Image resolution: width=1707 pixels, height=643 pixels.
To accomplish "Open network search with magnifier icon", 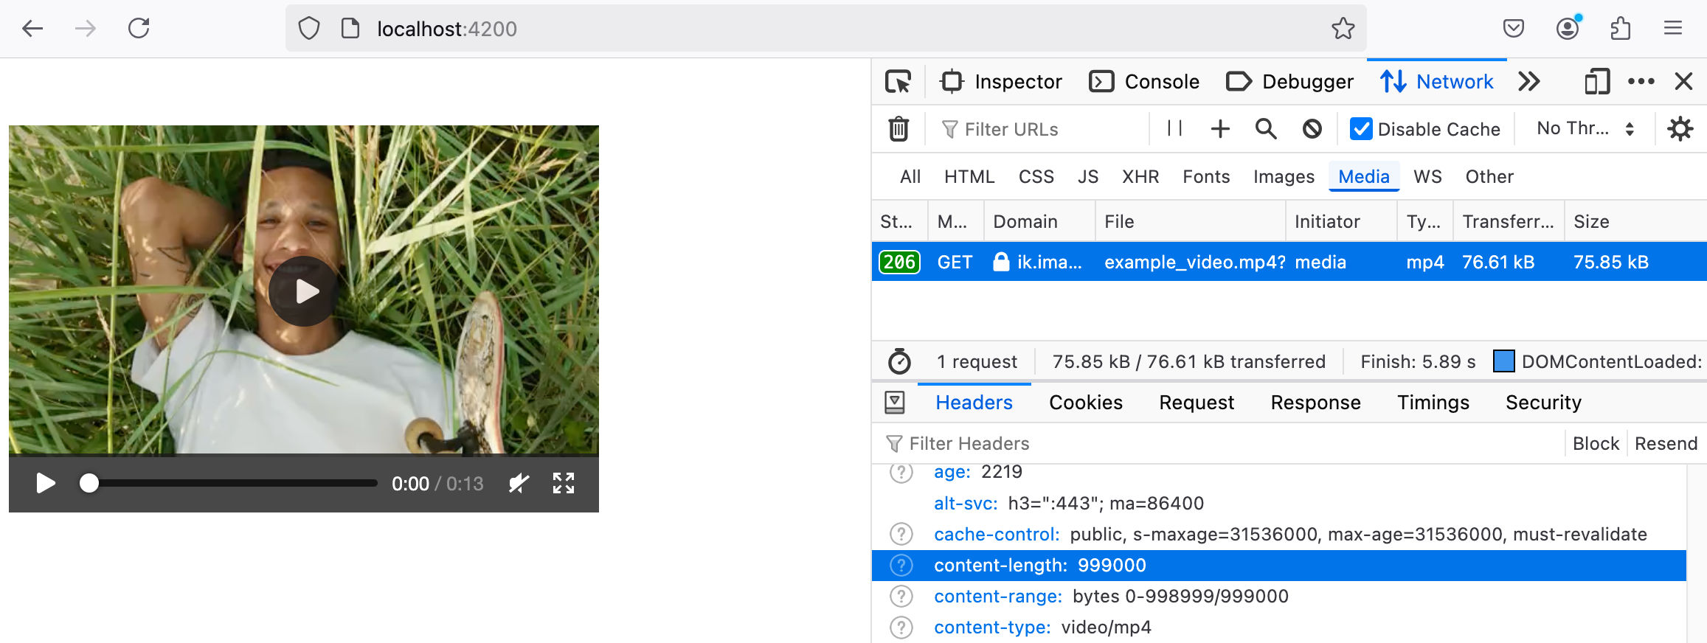I will 1266,129.
